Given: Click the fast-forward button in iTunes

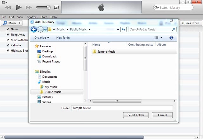Looking at the screenshot, I should pos(29,7).
